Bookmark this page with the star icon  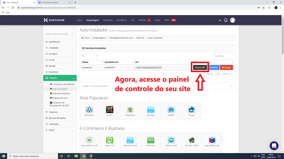(263, 8)
